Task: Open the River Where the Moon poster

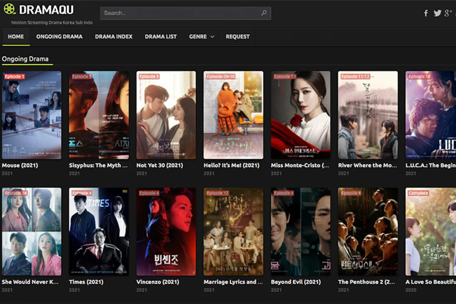Action: pos(368,115)
